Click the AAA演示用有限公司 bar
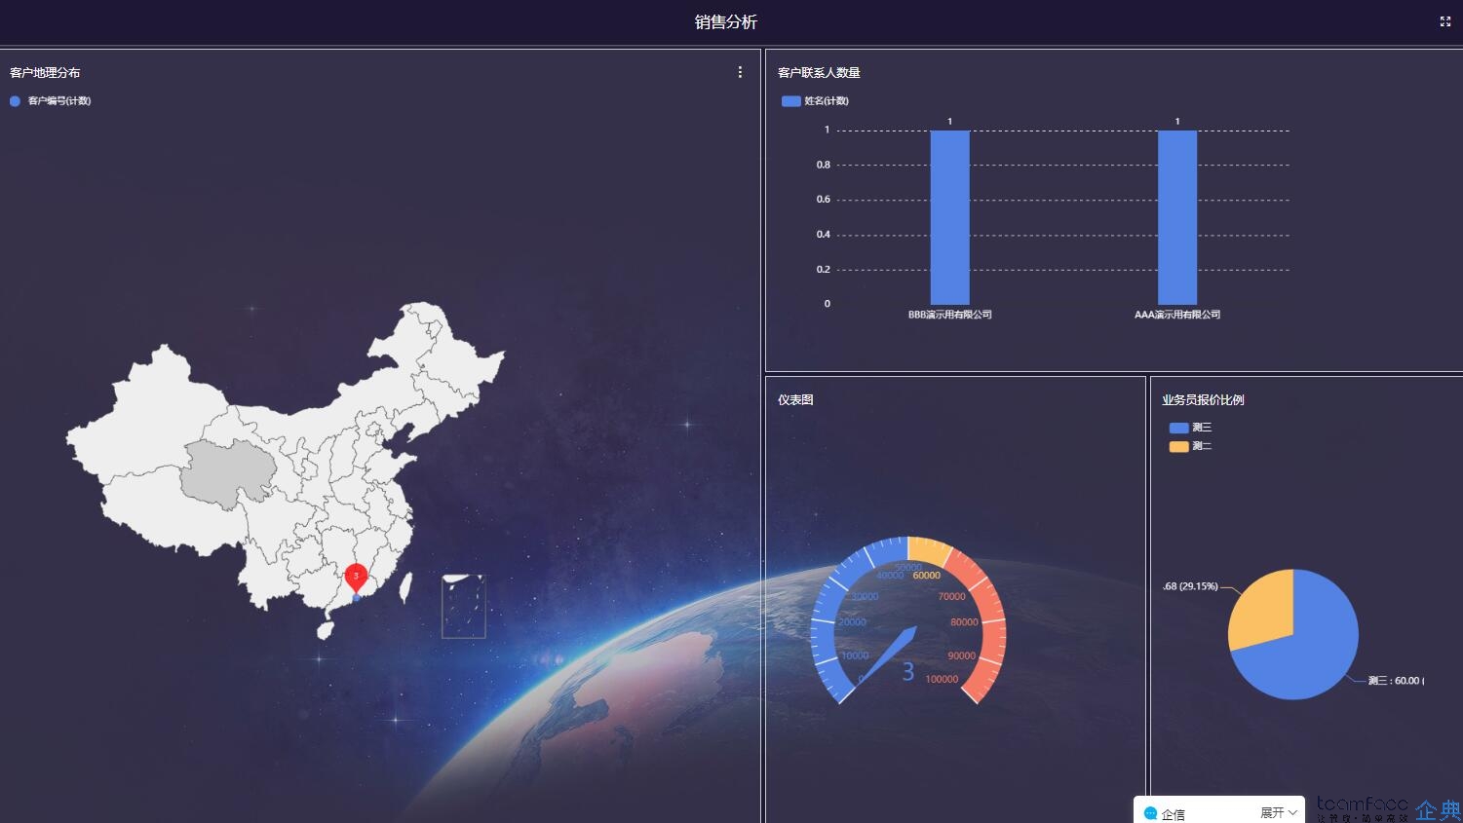Screen dimensions: 1463x823 tap(1177, 217)
